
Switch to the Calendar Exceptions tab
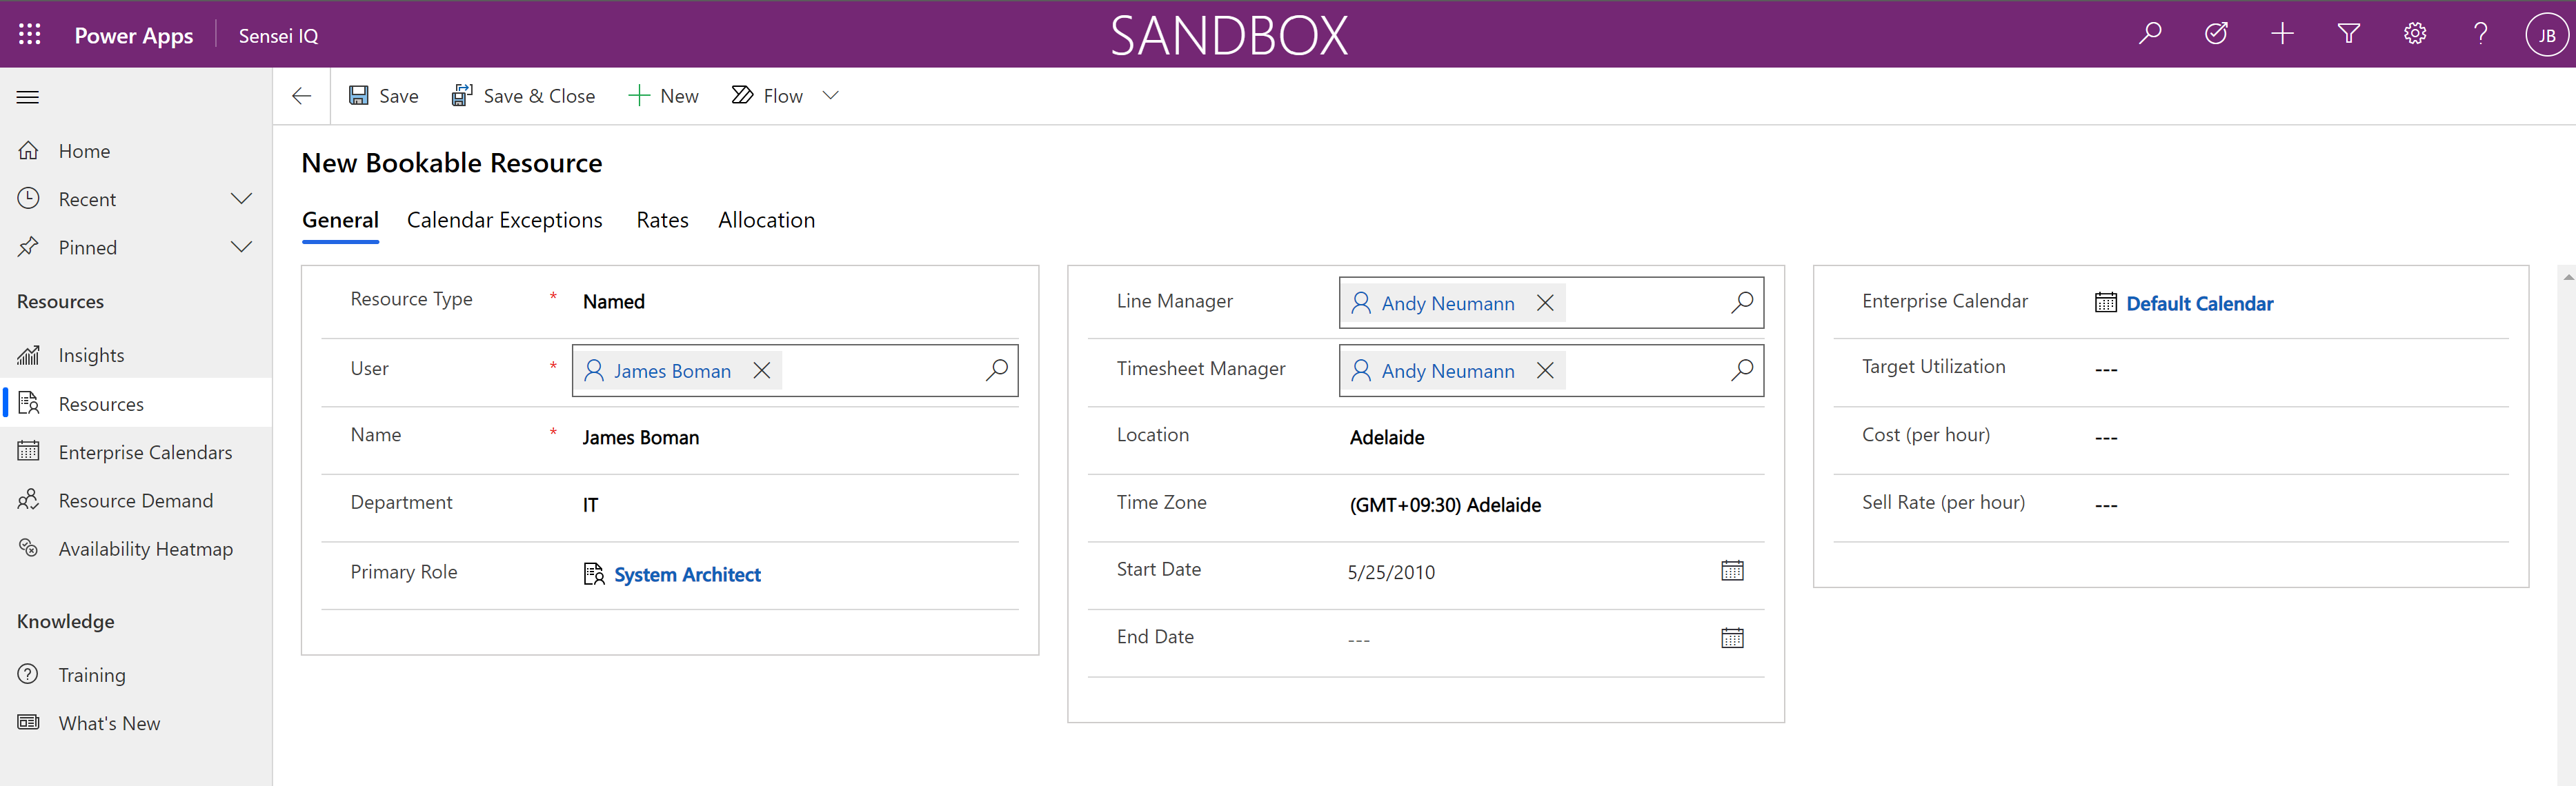[x=504, y=220]
